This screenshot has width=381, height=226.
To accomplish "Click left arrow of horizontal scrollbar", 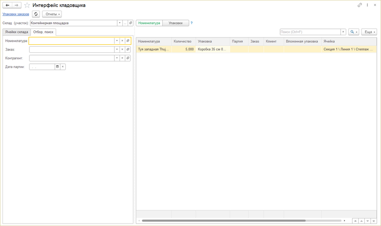I will [139, 221].
